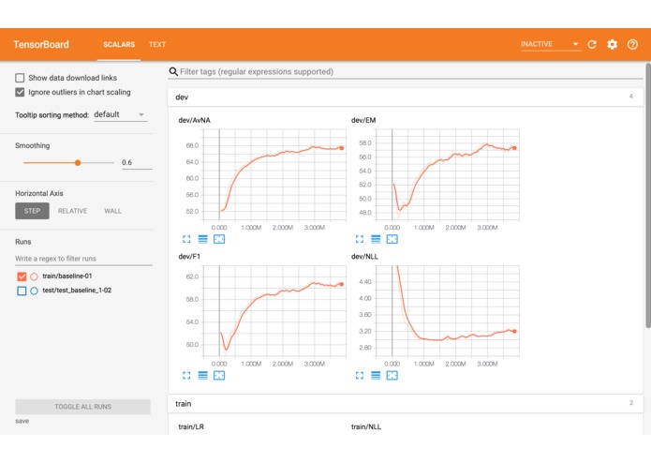Expand the dev/AvNA chart to full size
Image resolution: width=651 pixels, height=463 pixels.
(186, 239)
